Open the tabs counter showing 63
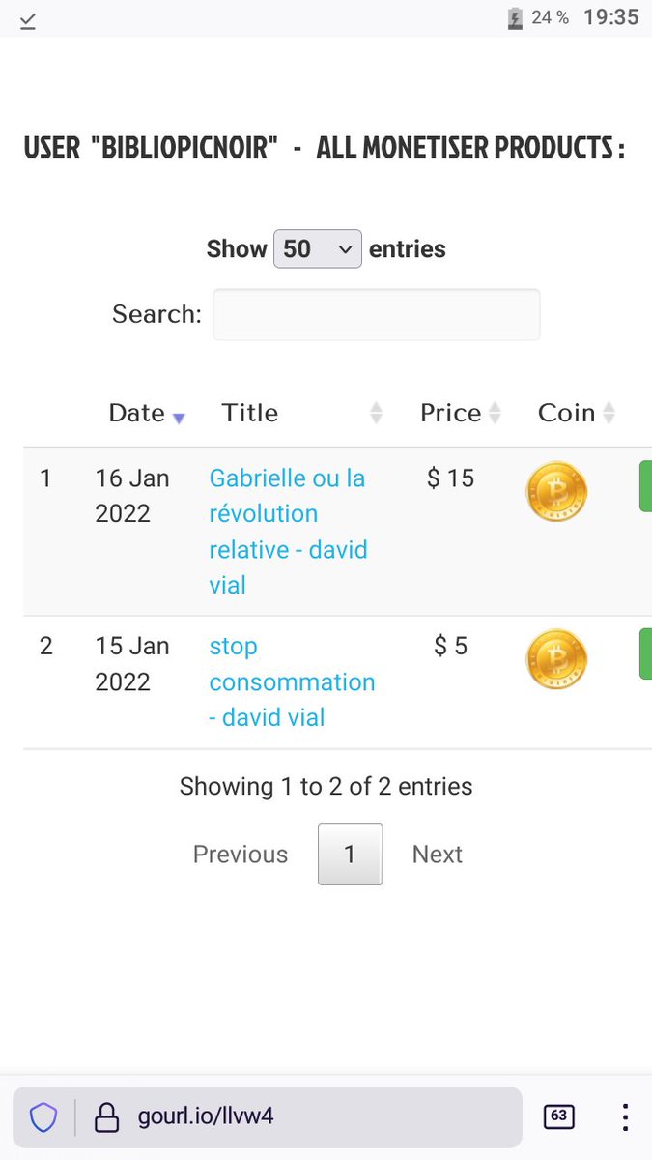 [558, 1116]
